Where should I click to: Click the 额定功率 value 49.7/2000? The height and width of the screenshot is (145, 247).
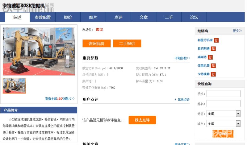click(116, 68)
